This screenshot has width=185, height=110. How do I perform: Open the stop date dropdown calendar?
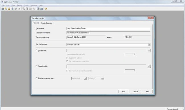pos(85,78)
